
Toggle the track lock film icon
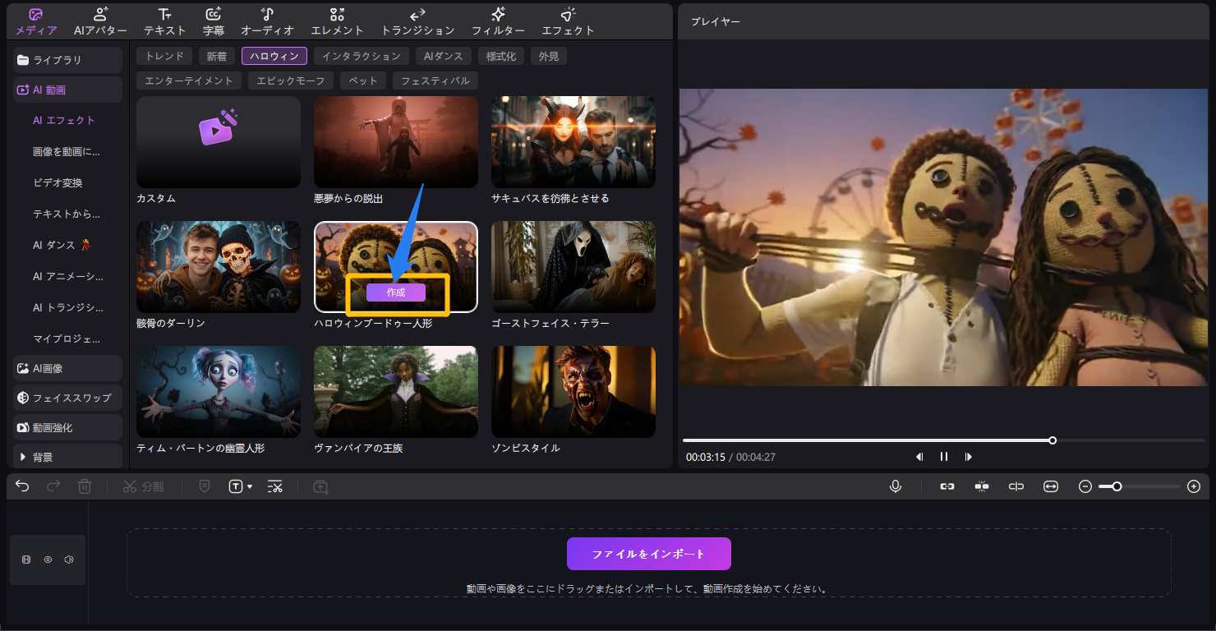coord(26,560)
